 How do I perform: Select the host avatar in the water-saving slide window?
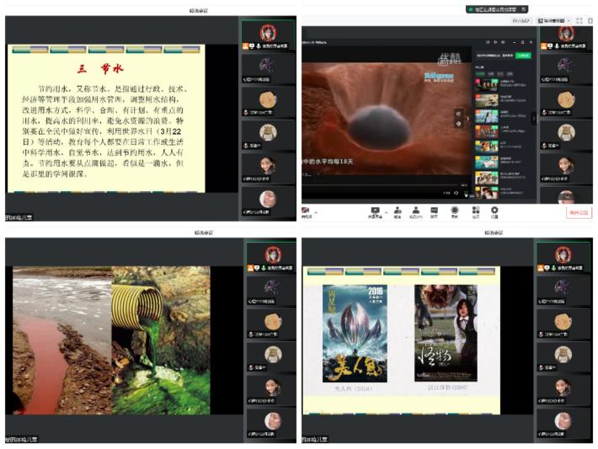pyautogui.click(x=268, y=32)
